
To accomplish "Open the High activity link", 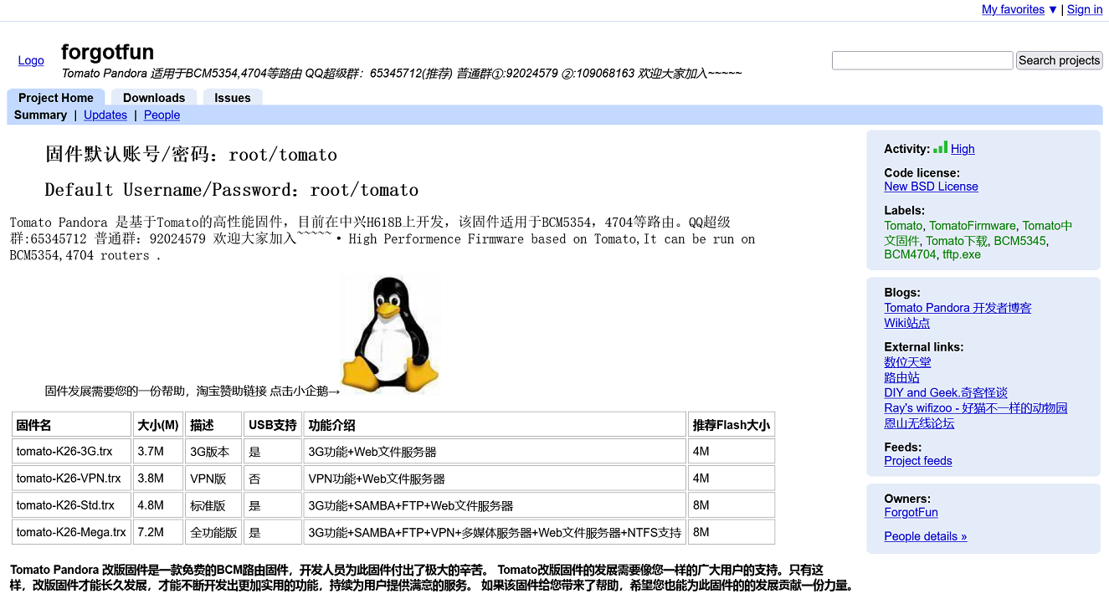I will pyautogui.click(x=963, y=149).
